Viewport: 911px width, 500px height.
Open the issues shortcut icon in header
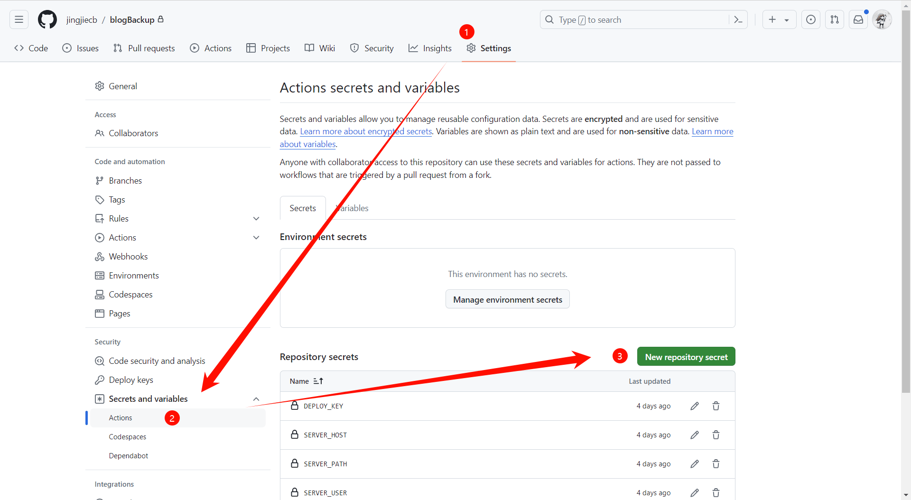(811, 19)
